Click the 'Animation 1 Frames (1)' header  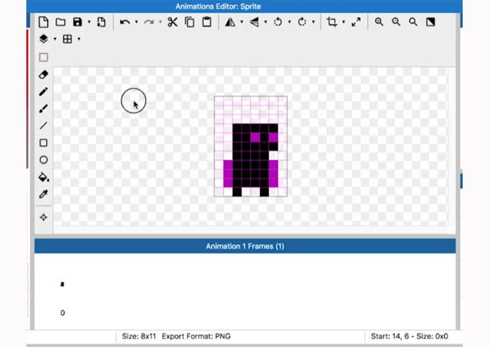(x=245, y=246)
